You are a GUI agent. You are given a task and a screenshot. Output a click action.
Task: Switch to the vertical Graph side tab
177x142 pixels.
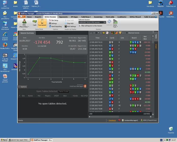(x=156, y=46)
